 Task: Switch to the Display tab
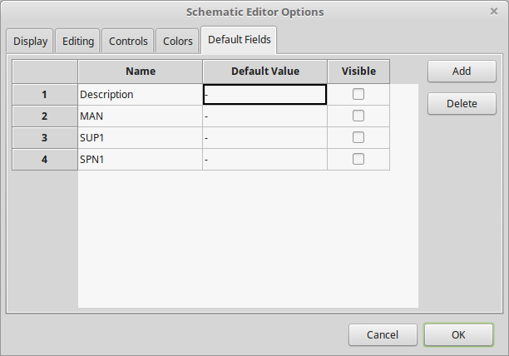coord(31,41)
